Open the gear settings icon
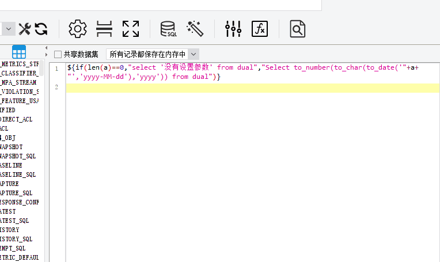This screenshot has width=440, height=262. coord(78,29)
